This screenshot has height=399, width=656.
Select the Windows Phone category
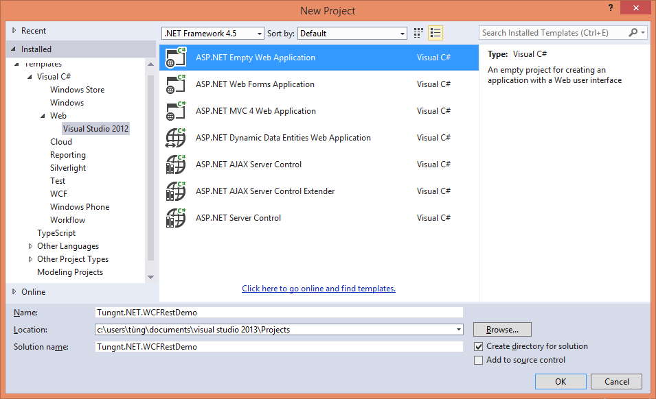point(80,207)
